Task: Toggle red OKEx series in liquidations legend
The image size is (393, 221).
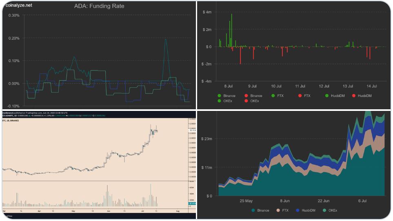Action: (x=252, y=101)
